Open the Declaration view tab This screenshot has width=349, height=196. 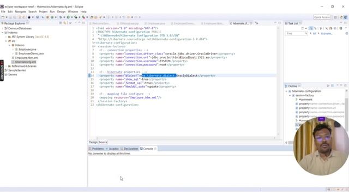129,149
